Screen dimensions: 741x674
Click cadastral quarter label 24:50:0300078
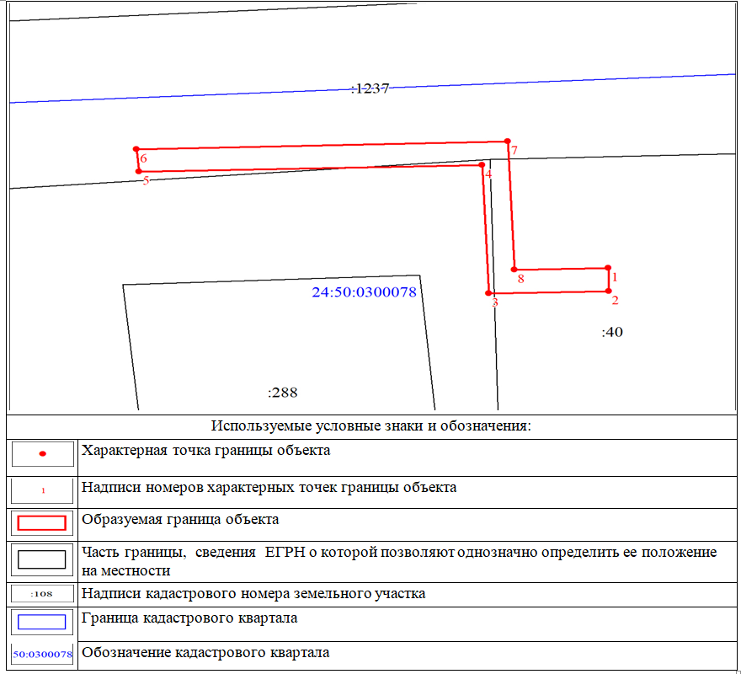click(364, 293)
